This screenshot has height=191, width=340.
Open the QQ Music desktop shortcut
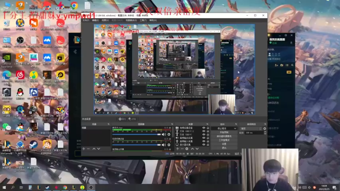click(34, 76)
